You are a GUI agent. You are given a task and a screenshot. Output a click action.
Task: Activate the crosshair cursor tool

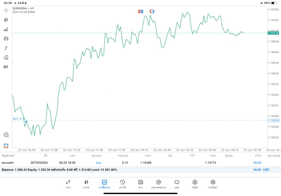click(6, 10)
